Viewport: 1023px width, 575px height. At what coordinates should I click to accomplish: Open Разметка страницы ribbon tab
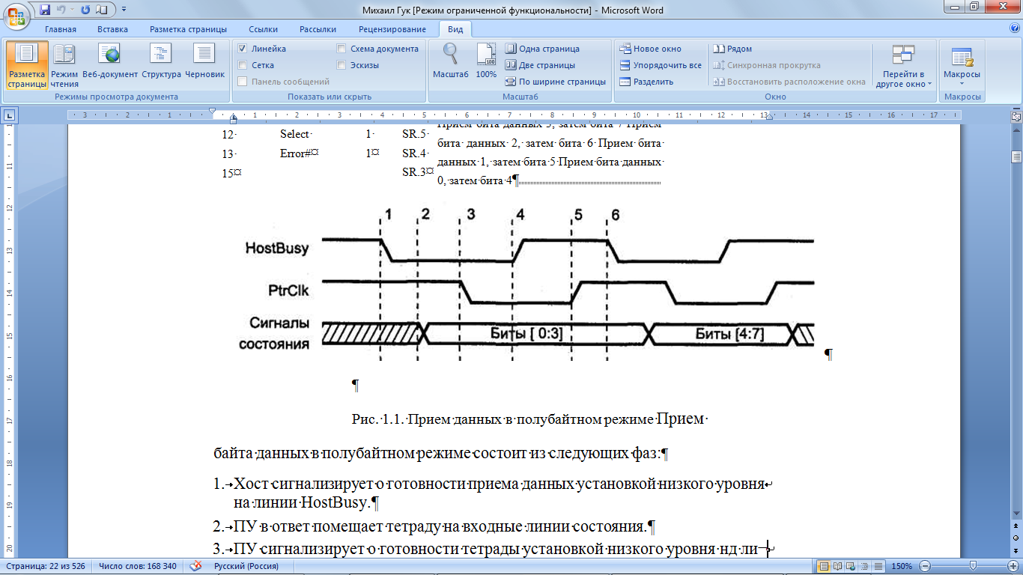point(188,29)
